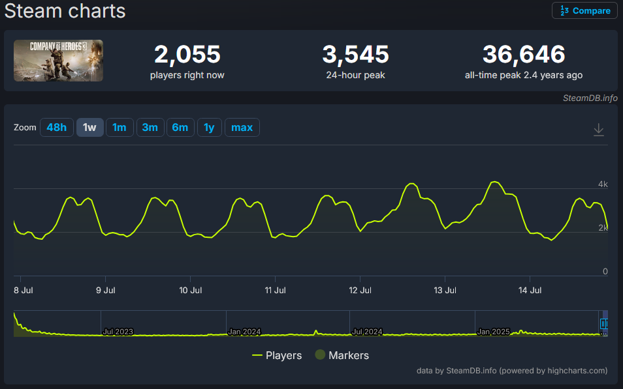This screenshot has width=623, height=389.
Task: Toggle the Players series in legend
Action: click(x=277, y=355)
